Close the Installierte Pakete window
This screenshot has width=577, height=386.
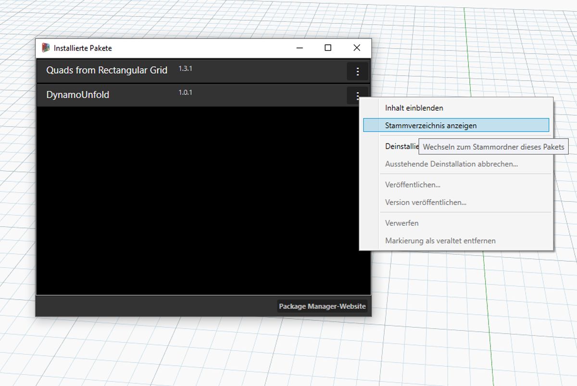(x=357, y=48)
